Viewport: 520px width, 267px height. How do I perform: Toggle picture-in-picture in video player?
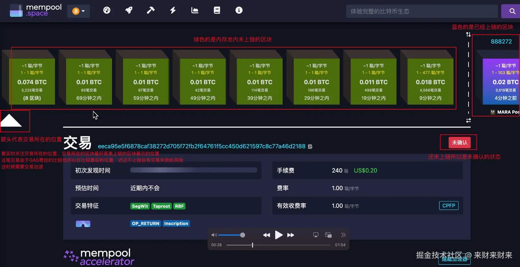click(328, 235)
